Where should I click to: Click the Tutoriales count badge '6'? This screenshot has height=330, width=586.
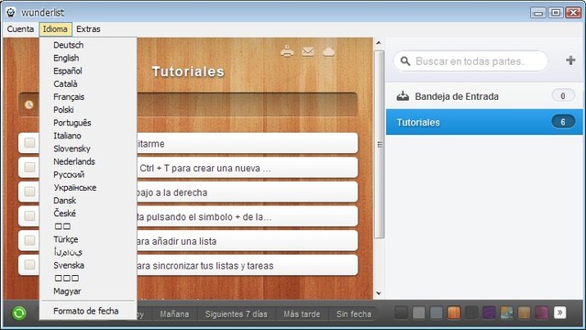pos(563,122)
